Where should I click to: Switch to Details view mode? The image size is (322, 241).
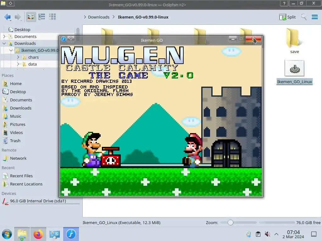pos(53,17)
